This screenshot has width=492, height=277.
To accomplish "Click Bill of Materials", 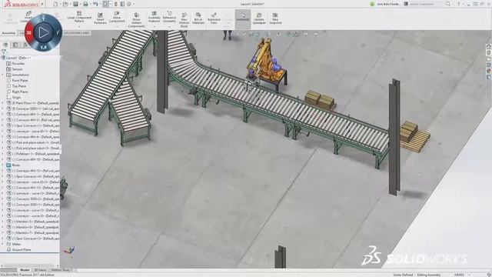I will 198,18.
